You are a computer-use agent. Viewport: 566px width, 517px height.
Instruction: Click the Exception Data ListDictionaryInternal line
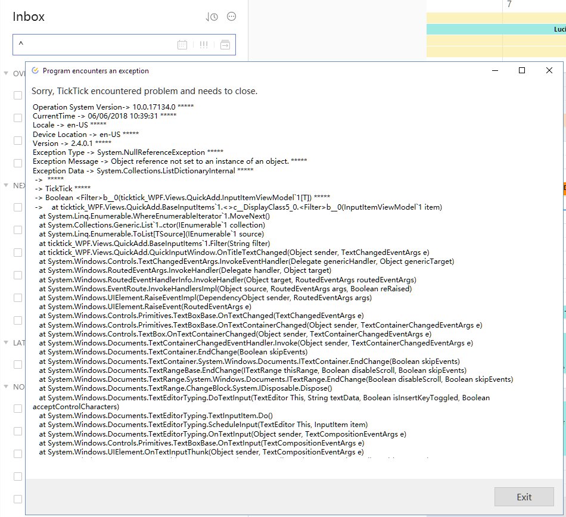[x=143, y=171]
